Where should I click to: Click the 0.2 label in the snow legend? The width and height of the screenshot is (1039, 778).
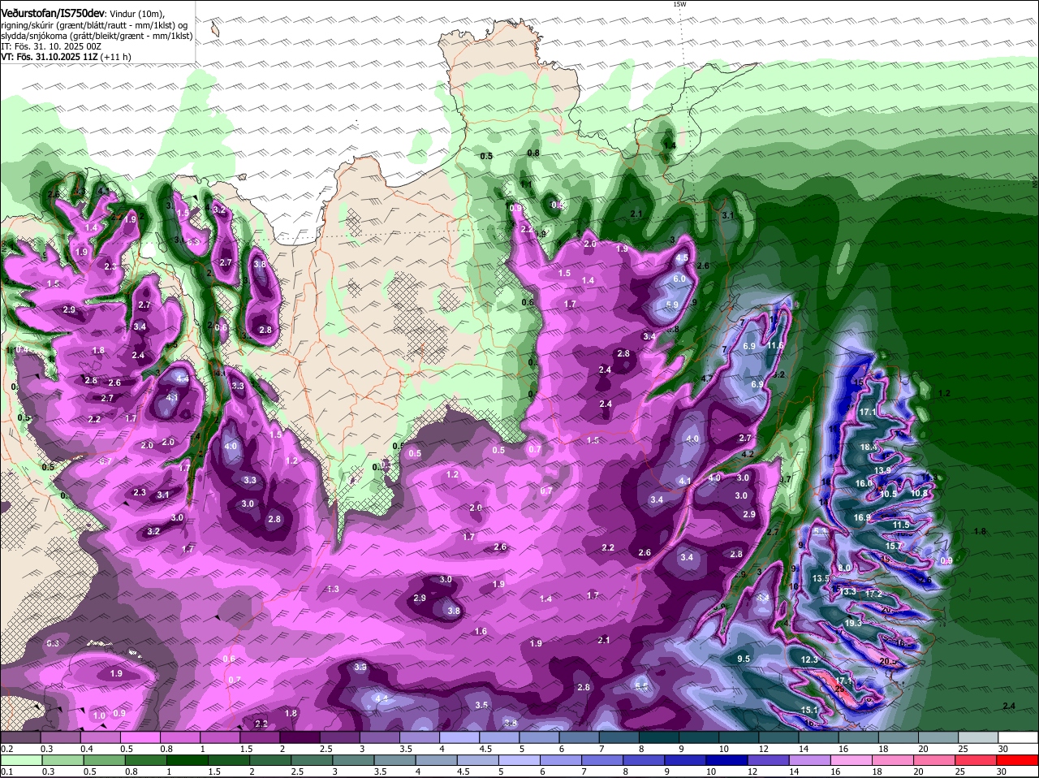6,749
